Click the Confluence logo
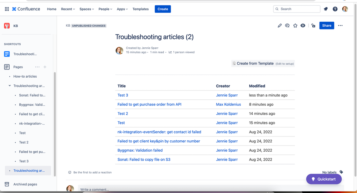This screenshot has width=357, height=193. pyautogui.click(x=26, y=9)
